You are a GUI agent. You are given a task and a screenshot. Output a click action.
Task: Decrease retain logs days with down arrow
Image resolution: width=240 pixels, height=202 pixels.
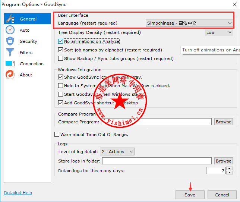(x=230, y=173)
